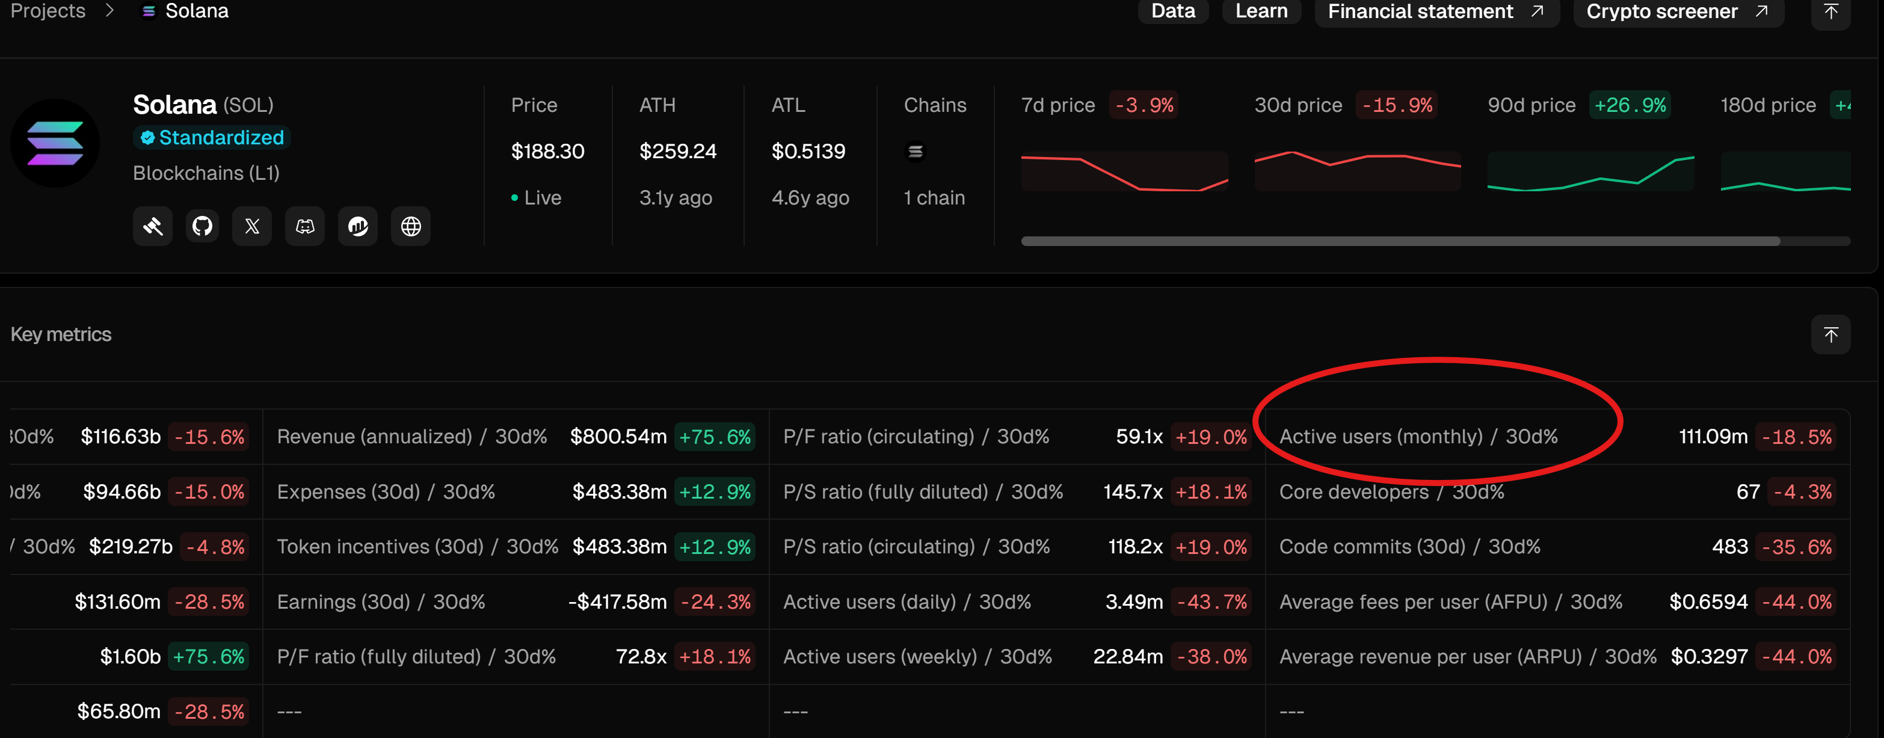Image resolution: width=1884 pixels, height=738 pixels.
Task: Open the governance gavel link icon
Action: [x=153, y=226]
